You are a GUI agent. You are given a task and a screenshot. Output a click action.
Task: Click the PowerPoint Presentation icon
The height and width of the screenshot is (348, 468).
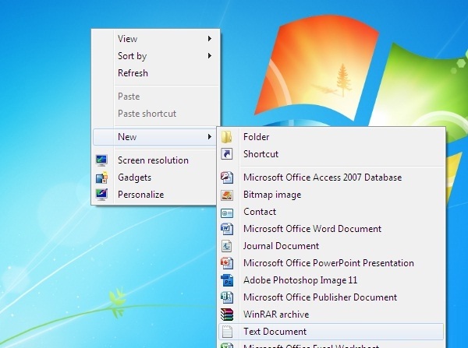point(227,263)
